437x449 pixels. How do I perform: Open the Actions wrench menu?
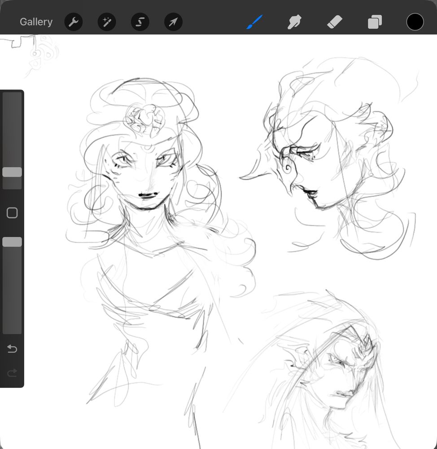tap(74, 22)
